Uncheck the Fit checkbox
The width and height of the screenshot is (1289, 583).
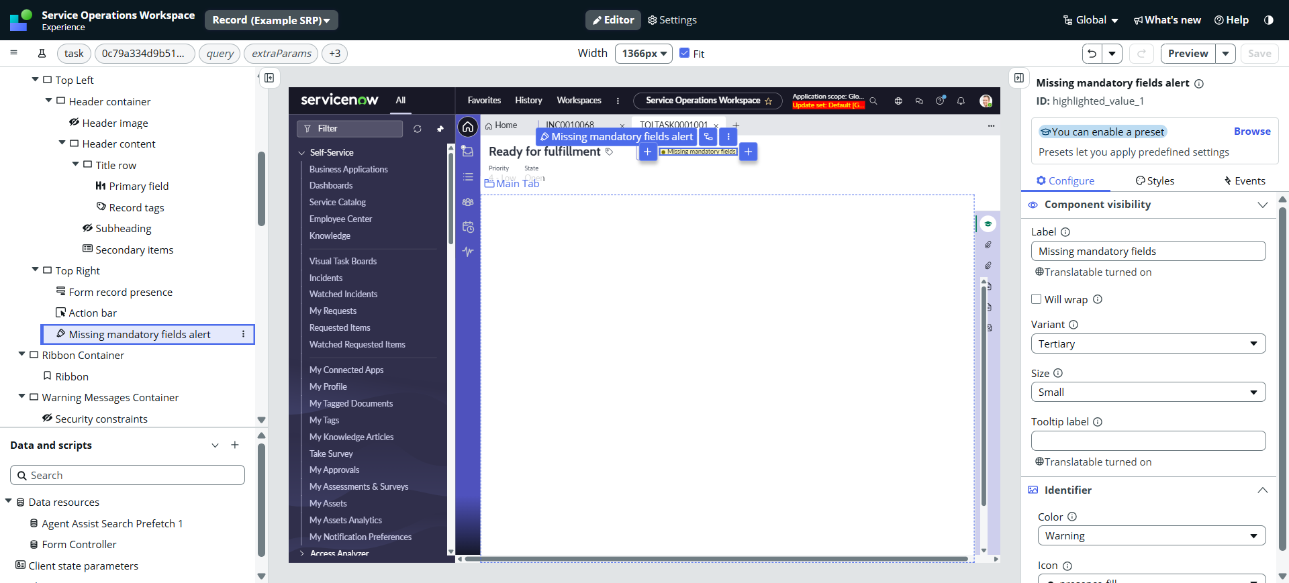click(684, 53)
